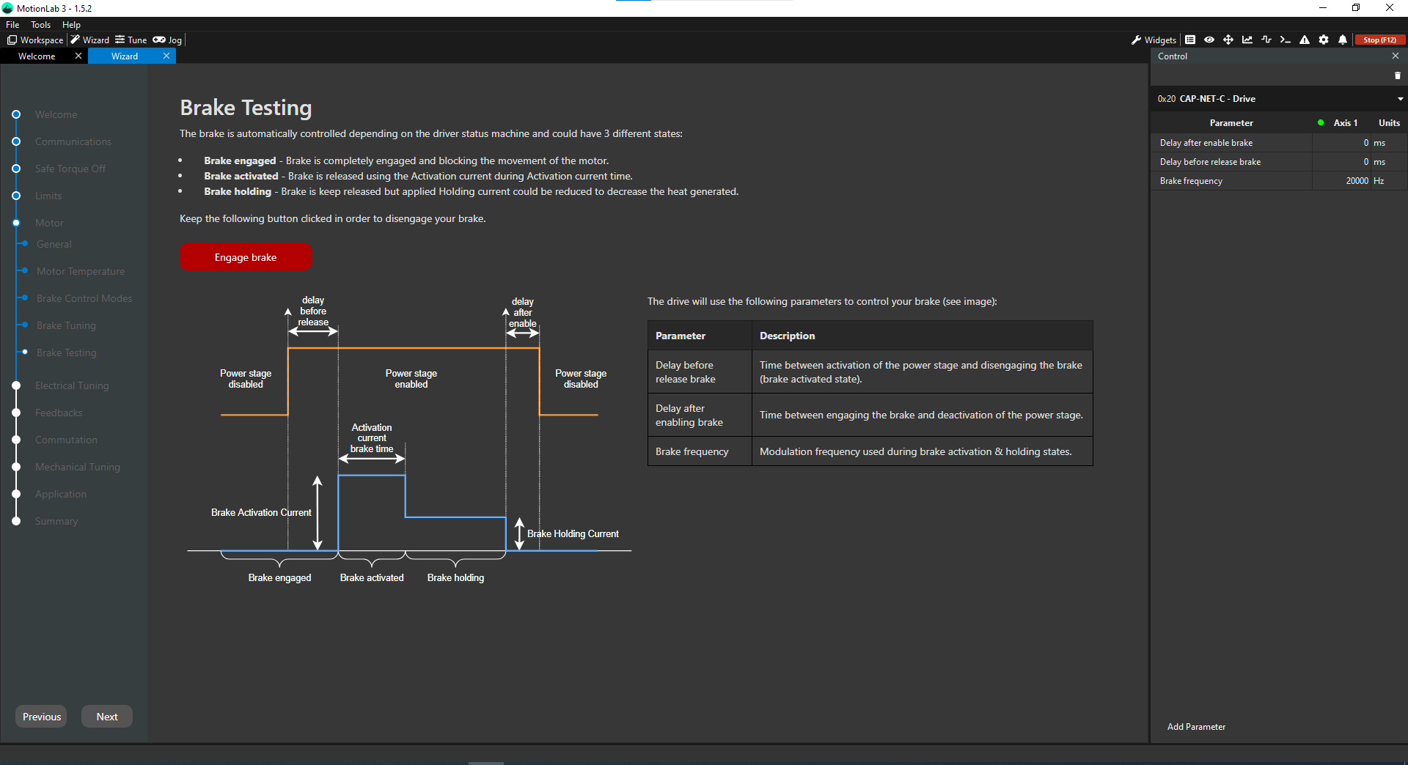Open the terminal console icon
Image resolution: width=1408 pixels, height=765 pixels.
[x=1285, y=40]
